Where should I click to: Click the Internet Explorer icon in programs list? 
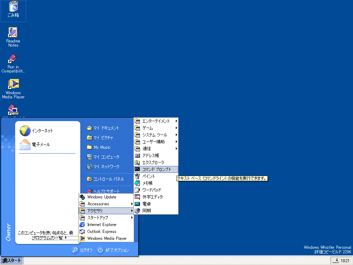82,225
